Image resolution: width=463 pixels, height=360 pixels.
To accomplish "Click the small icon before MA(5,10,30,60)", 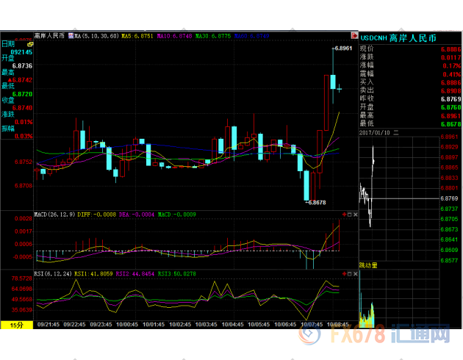I will coord(71,35).
